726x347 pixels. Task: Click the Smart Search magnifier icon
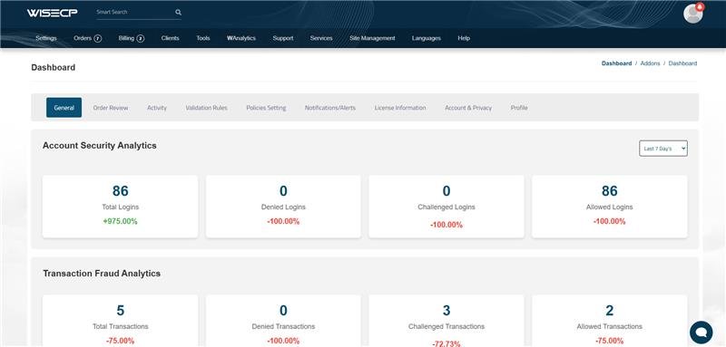pyautogui.click(x=178, y=13)
